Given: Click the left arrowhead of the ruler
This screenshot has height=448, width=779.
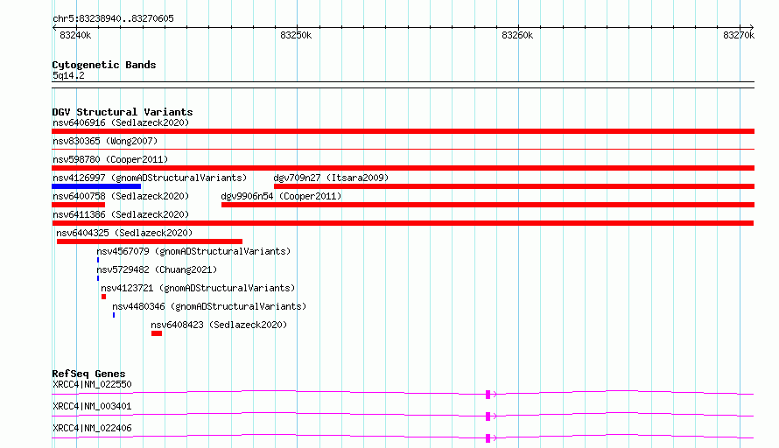Looking at the screenshot, I should (x=54, y=28).
